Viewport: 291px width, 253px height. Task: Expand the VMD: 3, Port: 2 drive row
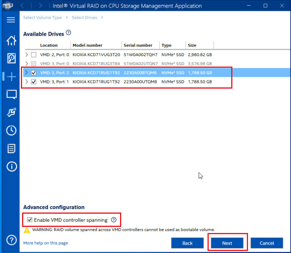(x=26, y=72)
